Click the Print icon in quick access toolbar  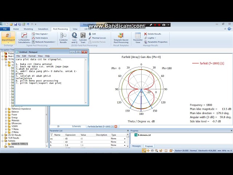tap(24, 24)
